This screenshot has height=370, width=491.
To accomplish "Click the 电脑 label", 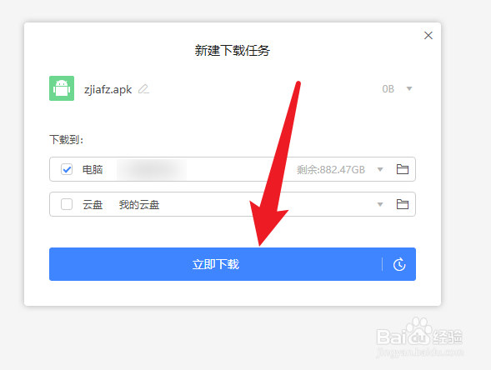I will (93, 170).
